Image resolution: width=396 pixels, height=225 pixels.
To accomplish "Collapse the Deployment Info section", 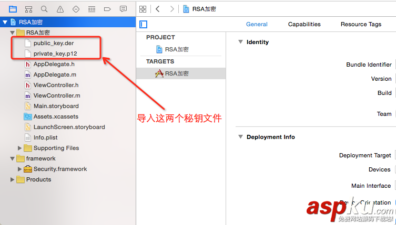I will coord(240,137).
